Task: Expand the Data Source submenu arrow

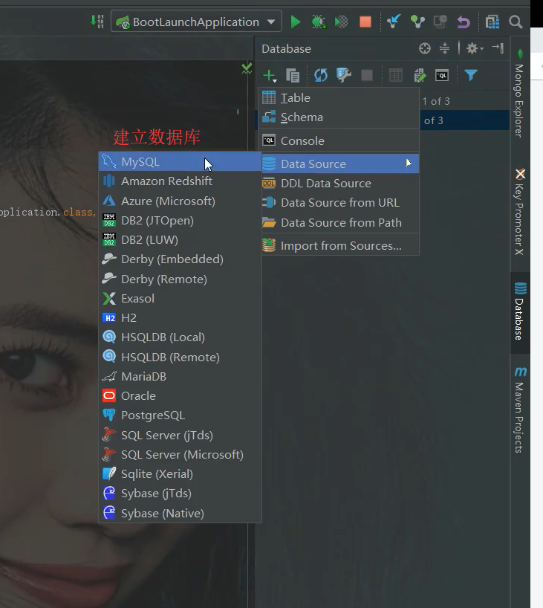Action: coord(408,164)
